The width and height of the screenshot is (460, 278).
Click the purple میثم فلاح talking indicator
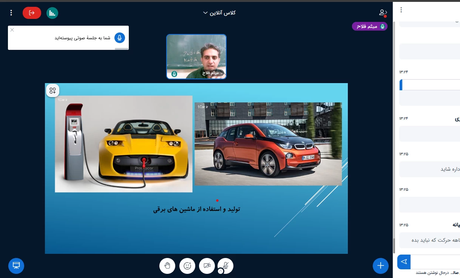point(369,26)
